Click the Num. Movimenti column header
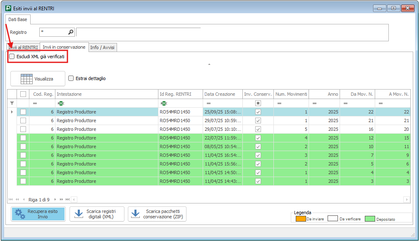 tap(291, 94)
